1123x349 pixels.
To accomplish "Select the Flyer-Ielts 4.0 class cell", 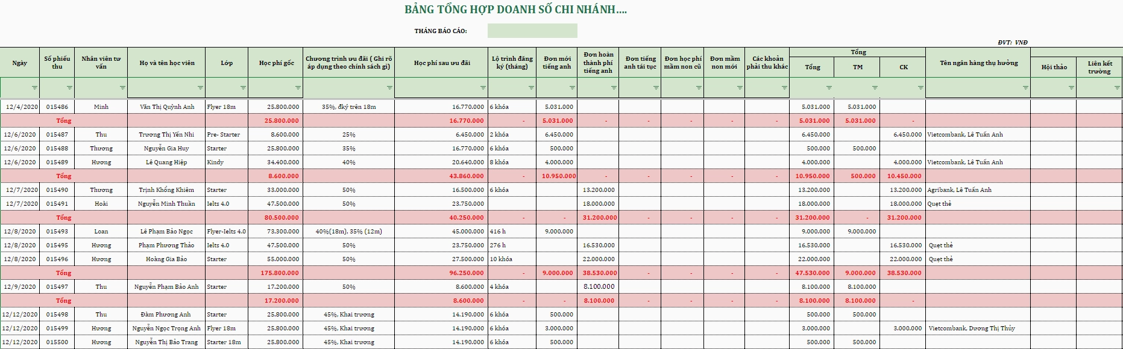I will (227, 231).
